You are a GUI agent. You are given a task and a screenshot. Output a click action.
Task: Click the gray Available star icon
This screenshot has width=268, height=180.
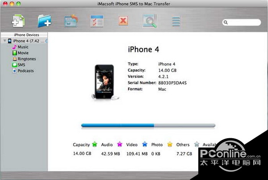[197, 144]
